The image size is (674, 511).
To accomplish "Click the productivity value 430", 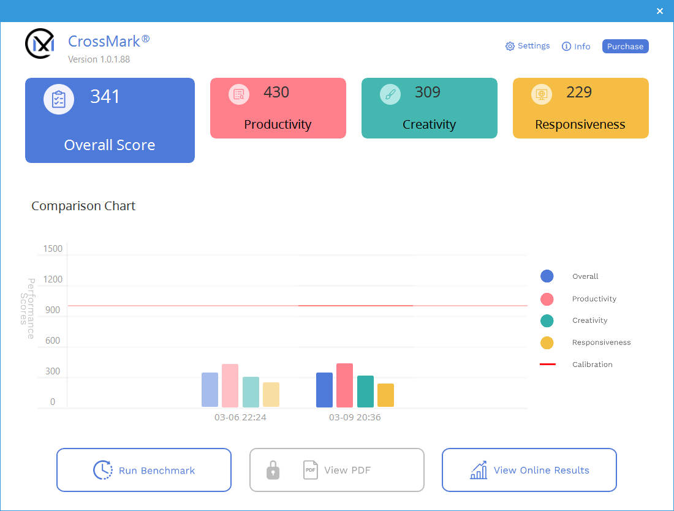I will coord(276,92).
